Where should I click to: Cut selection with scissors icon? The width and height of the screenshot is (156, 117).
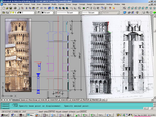point(27,8)
